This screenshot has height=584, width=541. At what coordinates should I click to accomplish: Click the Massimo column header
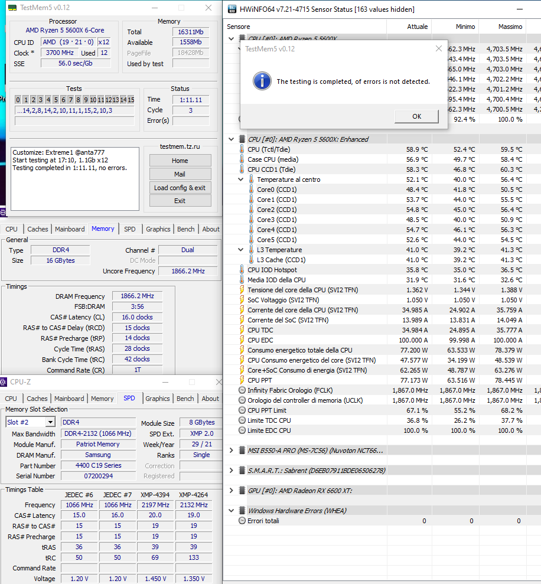510,27
